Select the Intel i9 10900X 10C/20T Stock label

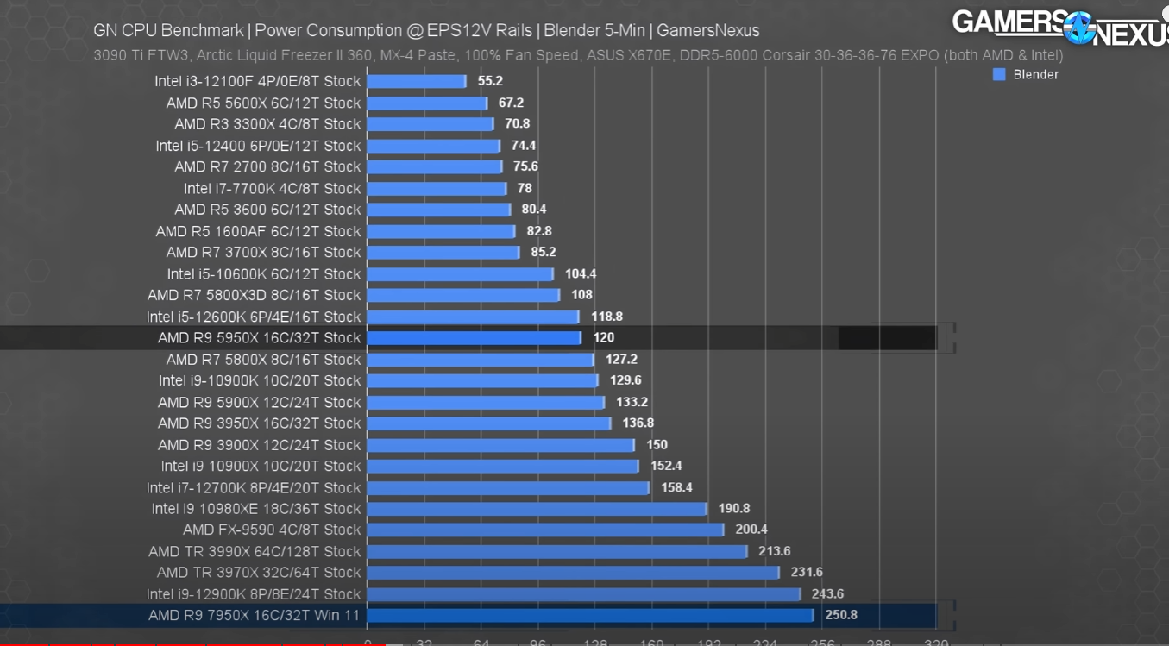click(261, 466)
